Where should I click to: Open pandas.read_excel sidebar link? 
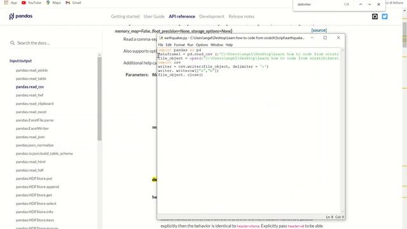click(31, 112)
